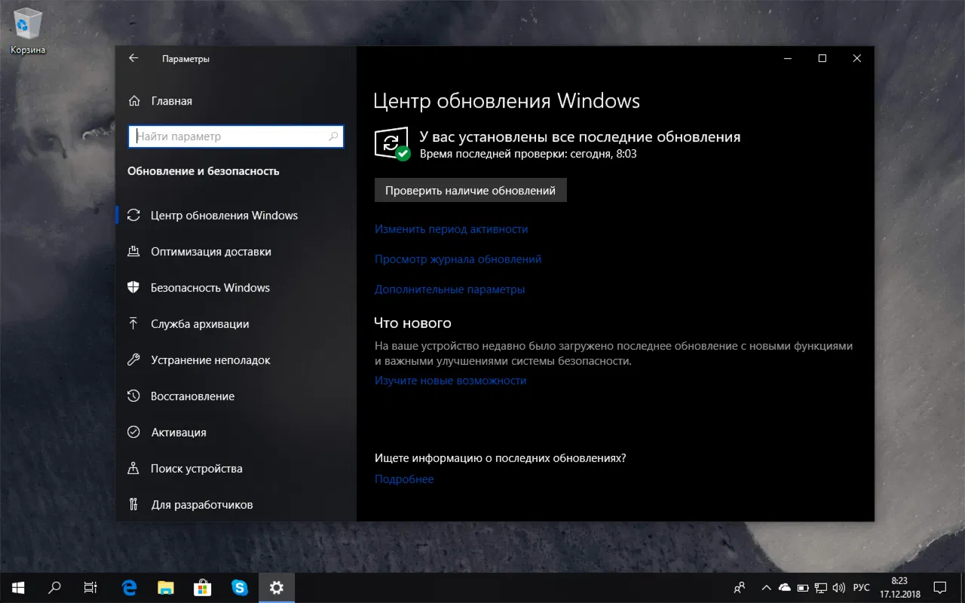Open the Action Center notifications icon
The image size is (965, 603).
pos(939,587)
